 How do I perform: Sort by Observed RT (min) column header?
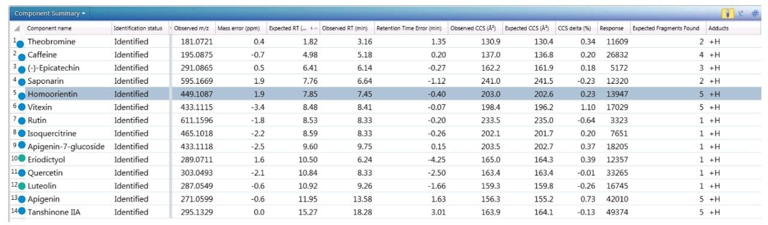(x=344, y=29)
